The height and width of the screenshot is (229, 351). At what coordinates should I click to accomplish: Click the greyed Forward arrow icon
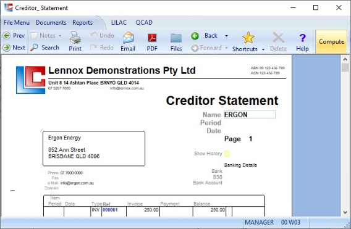pos(195,48)
